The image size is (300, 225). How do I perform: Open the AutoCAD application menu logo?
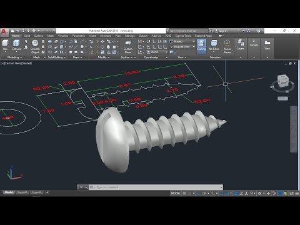pos(4,32)
